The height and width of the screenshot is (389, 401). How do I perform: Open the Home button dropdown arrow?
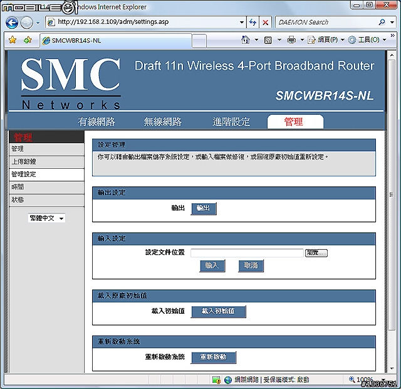click(256, 40)
